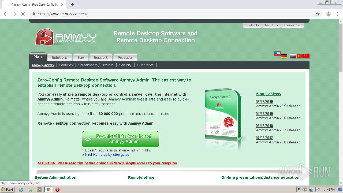
Task: Open the 07/05/2017 news item
Action: pyautogui.click(x=264, y=138)
